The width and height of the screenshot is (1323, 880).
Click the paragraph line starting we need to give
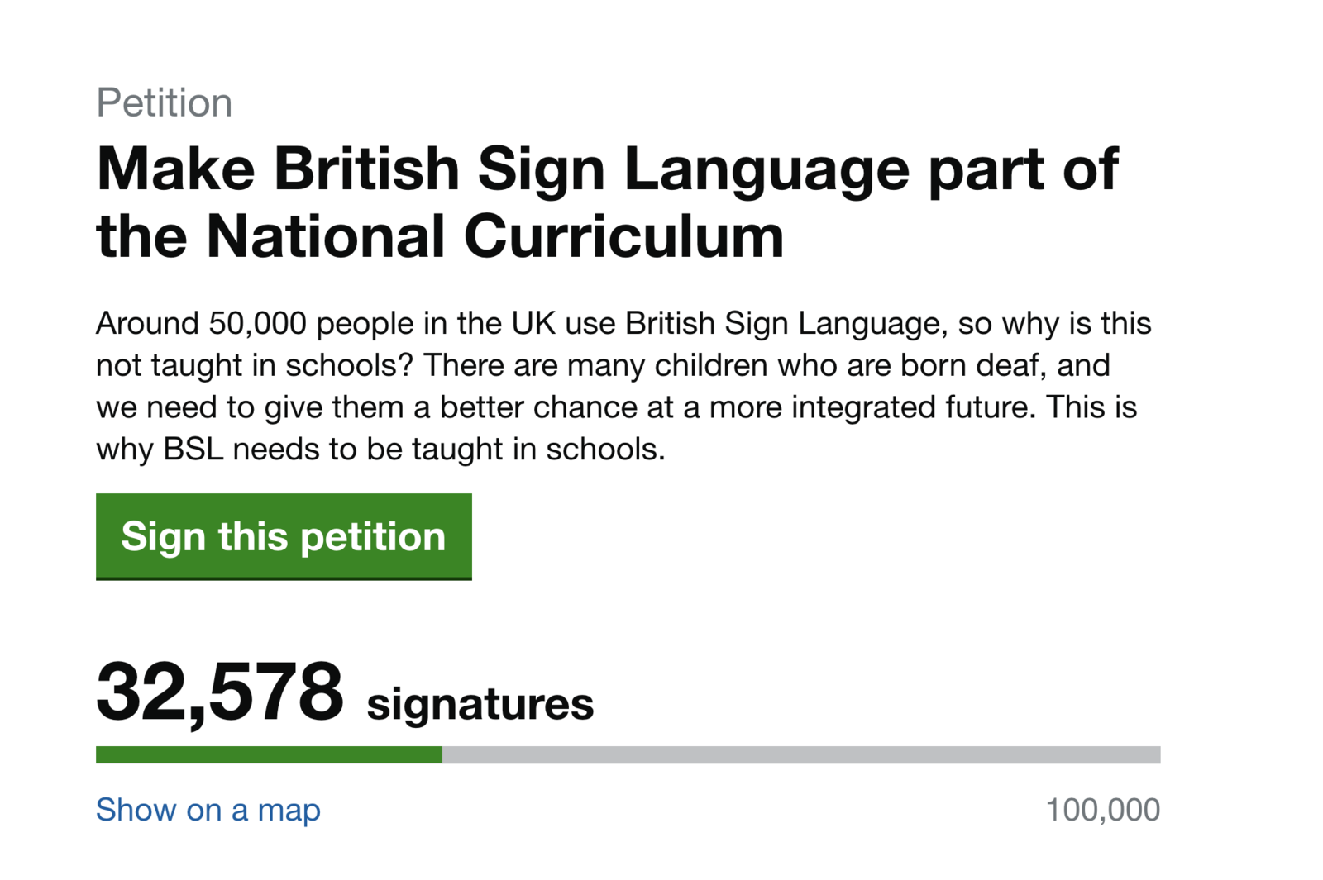point(616,407)
